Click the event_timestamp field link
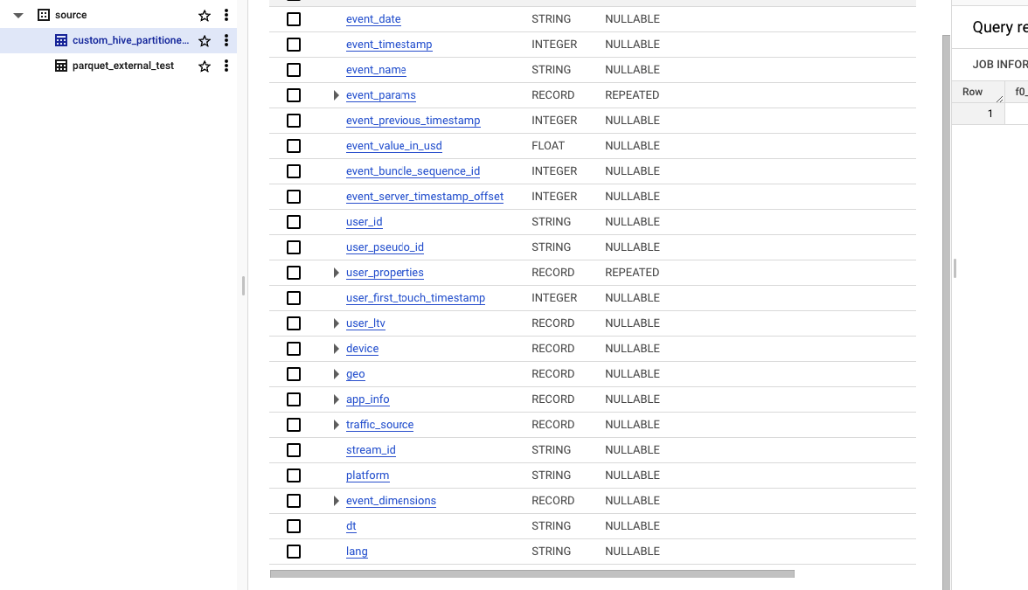The image size is (1028, 590). tap(389, 45)
